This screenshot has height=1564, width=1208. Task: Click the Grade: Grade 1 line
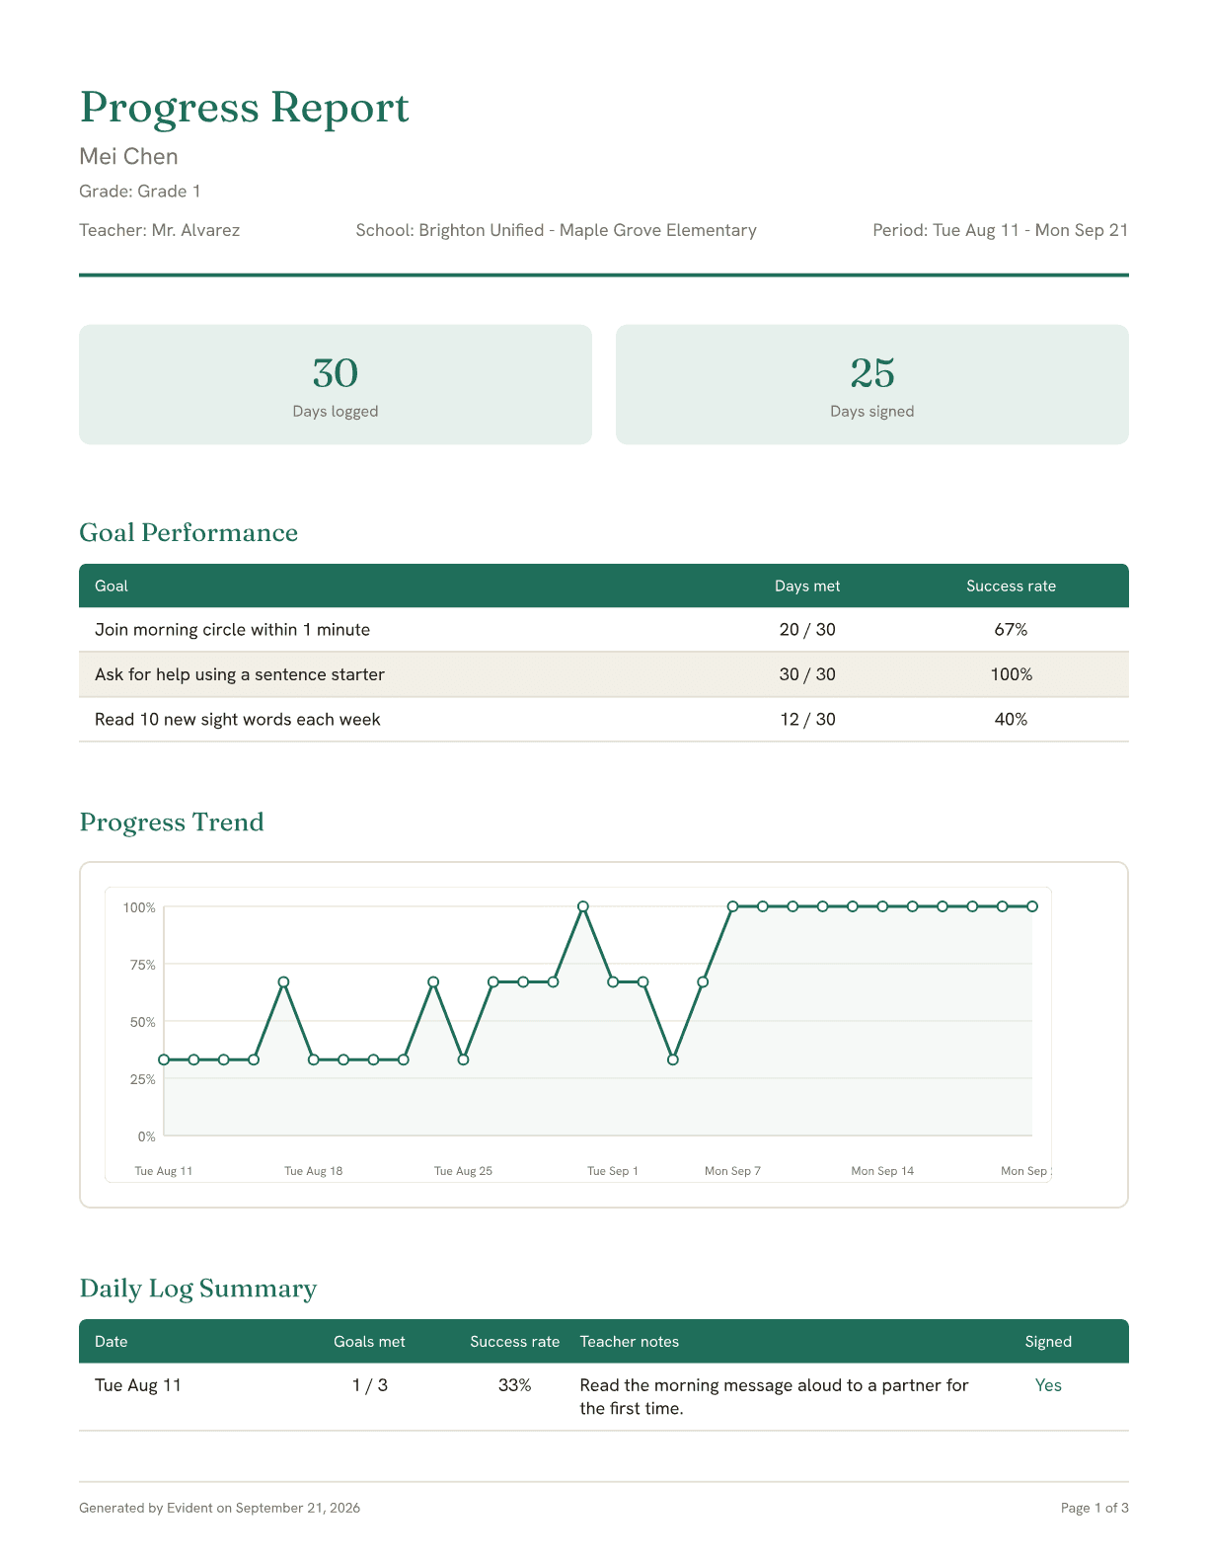(x=140, y=192)
